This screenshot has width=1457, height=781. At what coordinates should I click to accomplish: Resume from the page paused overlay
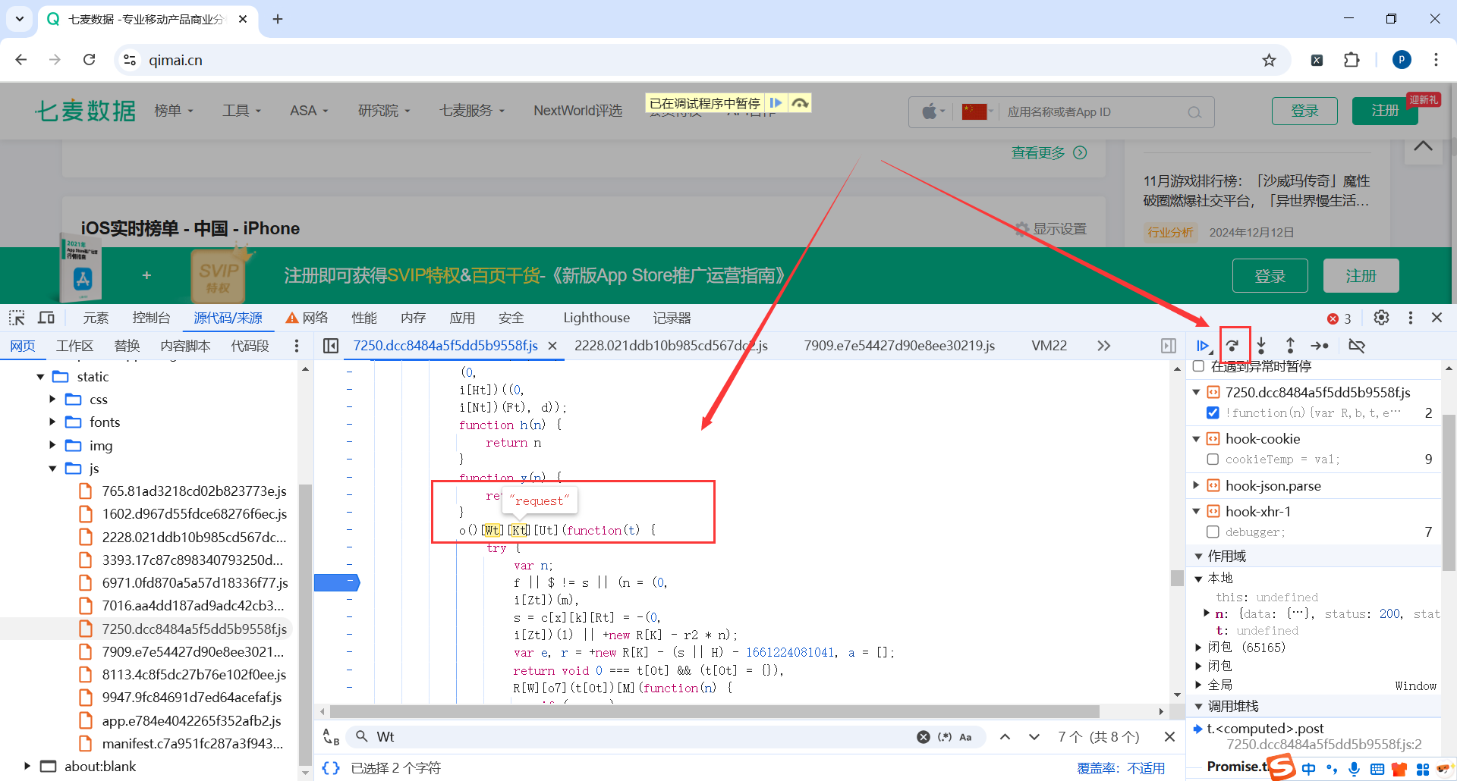tap(776, 102)
